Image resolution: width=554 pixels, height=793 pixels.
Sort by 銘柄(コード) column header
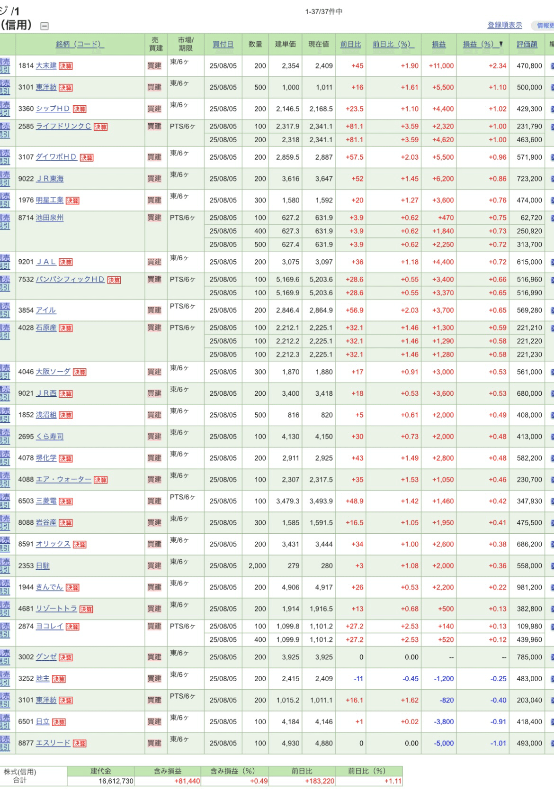point(80,44)
